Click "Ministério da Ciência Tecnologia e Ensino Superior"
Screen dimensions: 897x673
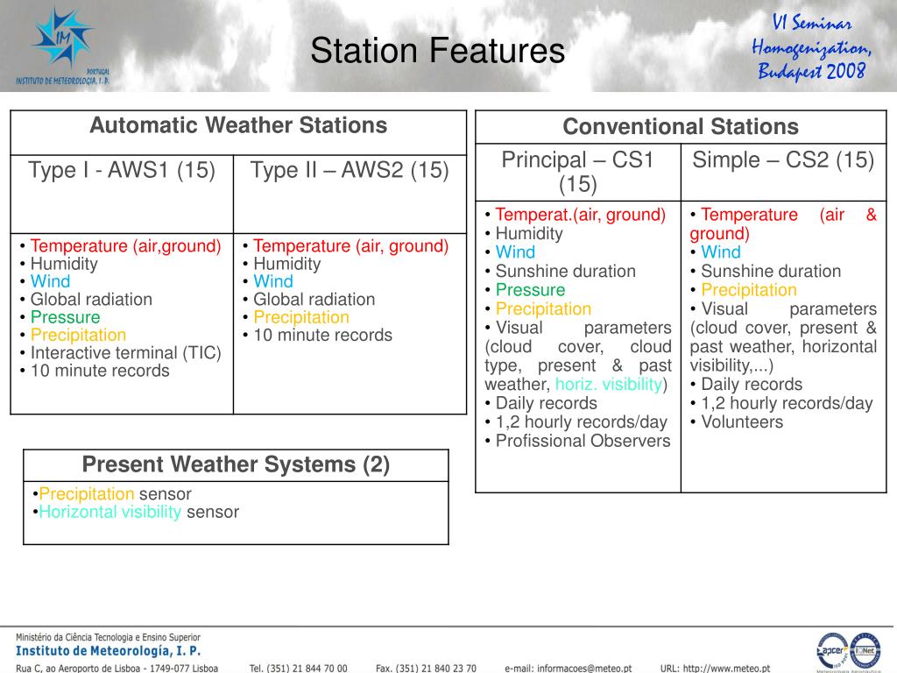click(x=108, y=637)
